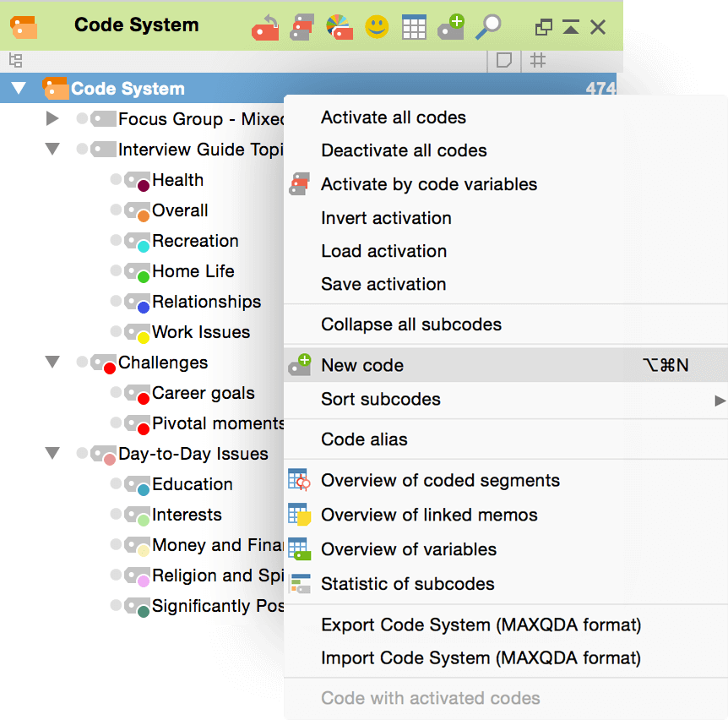The image size is (728, 720).
Task: Toggle activation dot for Interests code
Action: point(116,514)
